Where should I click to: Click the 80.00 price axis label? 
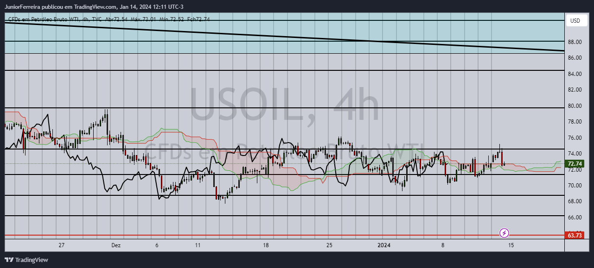(x=575, y=106)
